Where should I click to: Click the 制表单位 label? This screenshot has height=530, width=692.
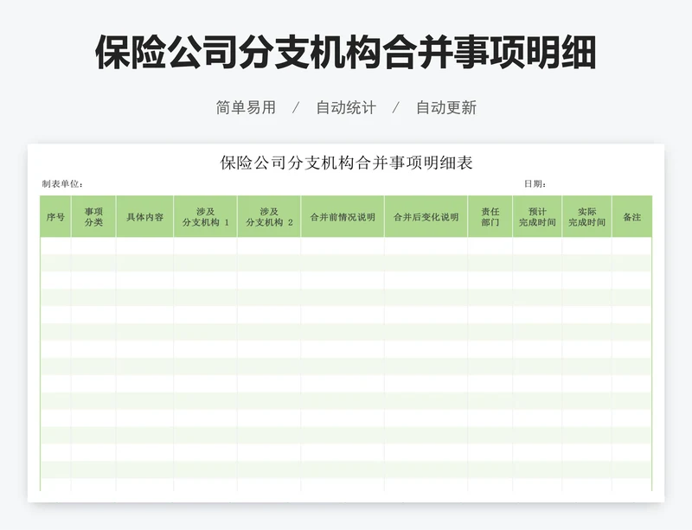tap(62, 184)
